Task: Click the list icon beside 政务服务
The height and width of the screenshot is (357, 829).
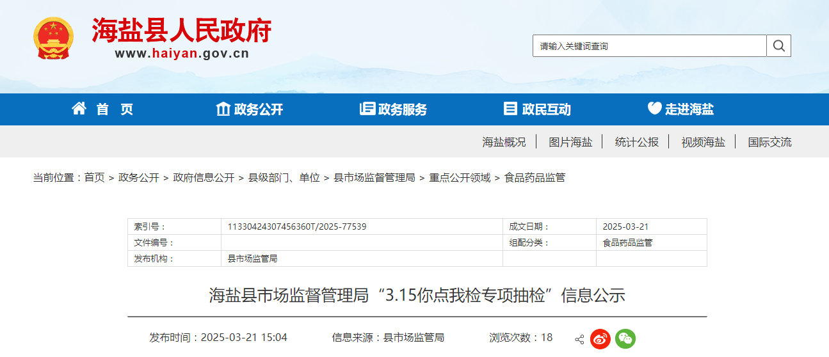Action: [x=367, y=109]
